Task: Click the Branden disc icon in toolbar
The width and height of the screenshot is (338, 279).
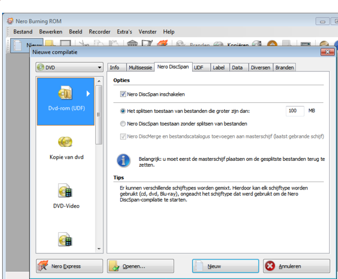Action: click(180, 44)
